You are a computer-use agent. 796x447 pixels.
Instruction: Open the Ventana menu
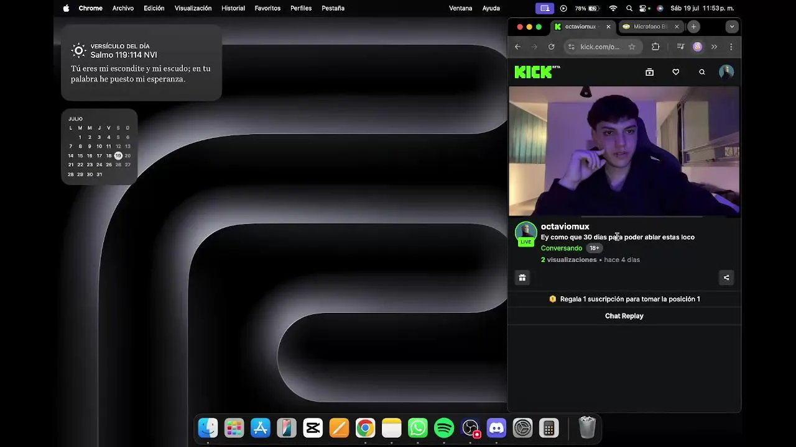(x=461, y=8)
